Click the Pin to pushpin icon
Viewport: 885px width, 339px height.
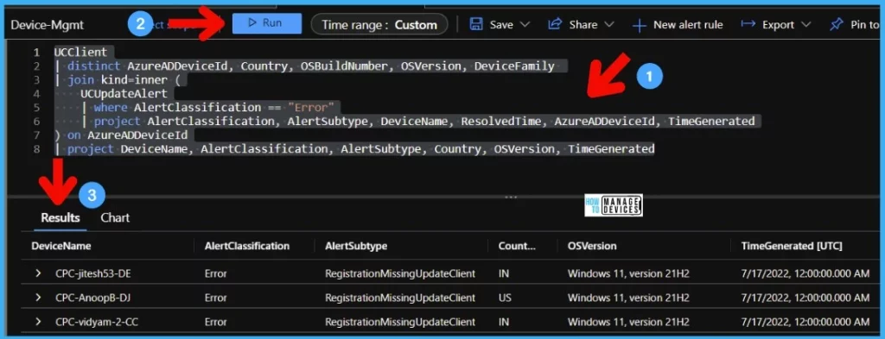point(837,25)
